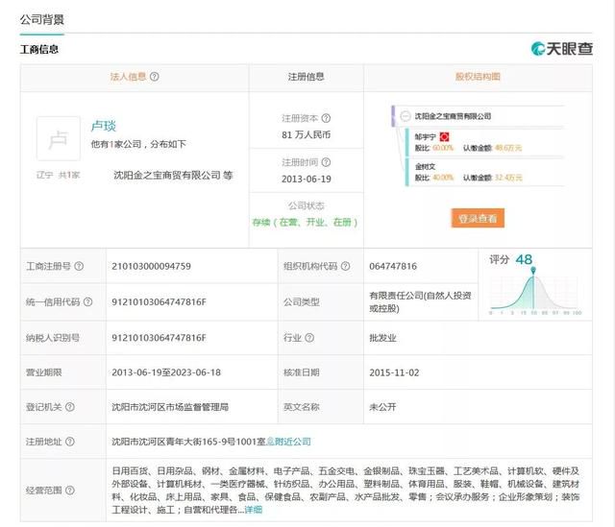The width and height of the screenshot is (615, 527).
Task: Click the 卢 avatar thumbnail
Action: pyautogui.click(x=59, y=138)
